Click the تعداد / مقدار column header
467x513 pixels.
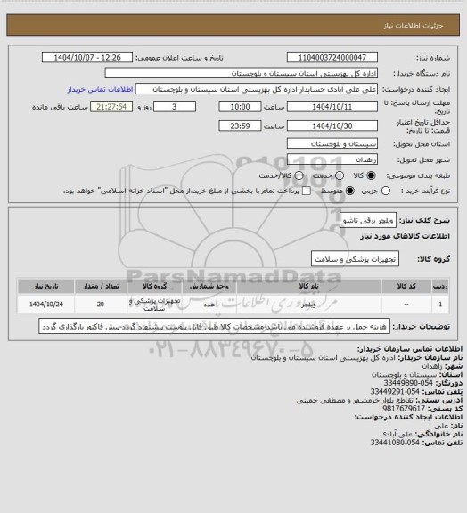(x=101, y=286)
